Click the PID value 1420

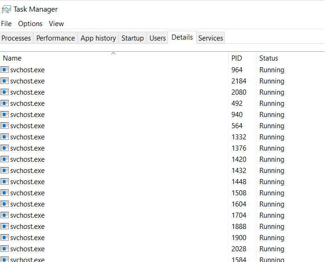239,159
